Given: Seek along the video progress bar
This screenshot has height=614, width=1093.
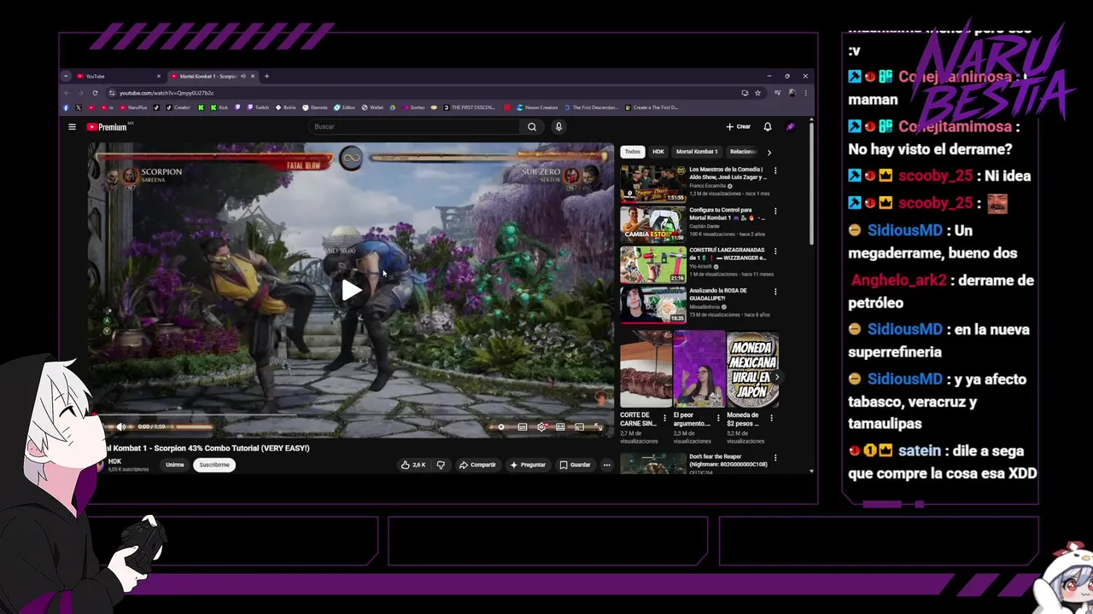Looking at the screenshot, I should (351, 416).
